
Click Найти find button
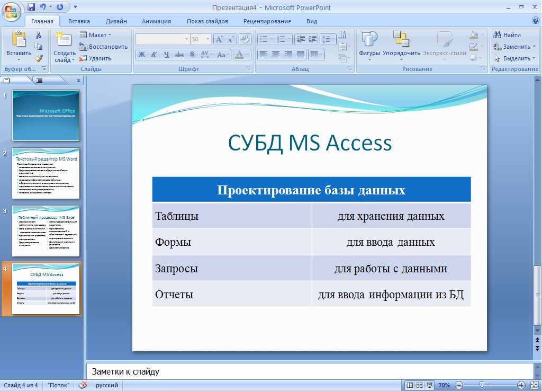click(508, 35)
